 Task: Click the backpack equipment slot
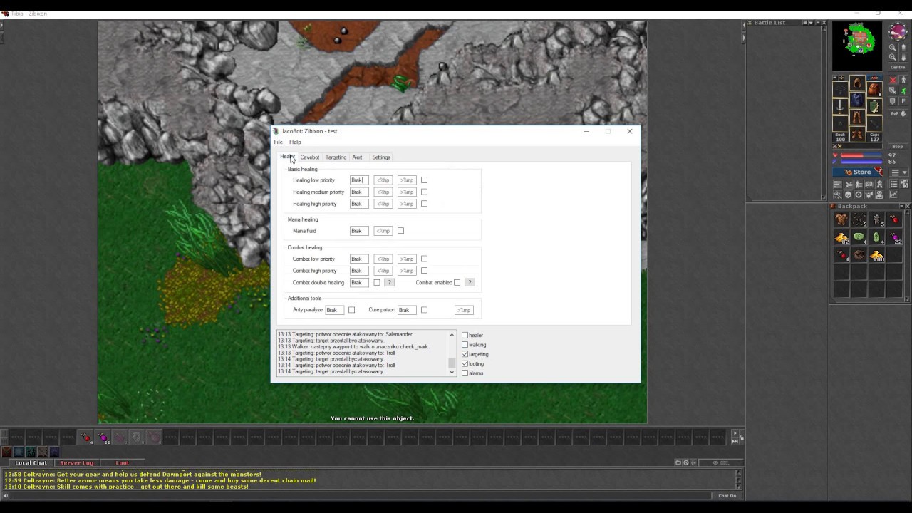(x=874, y=90)
